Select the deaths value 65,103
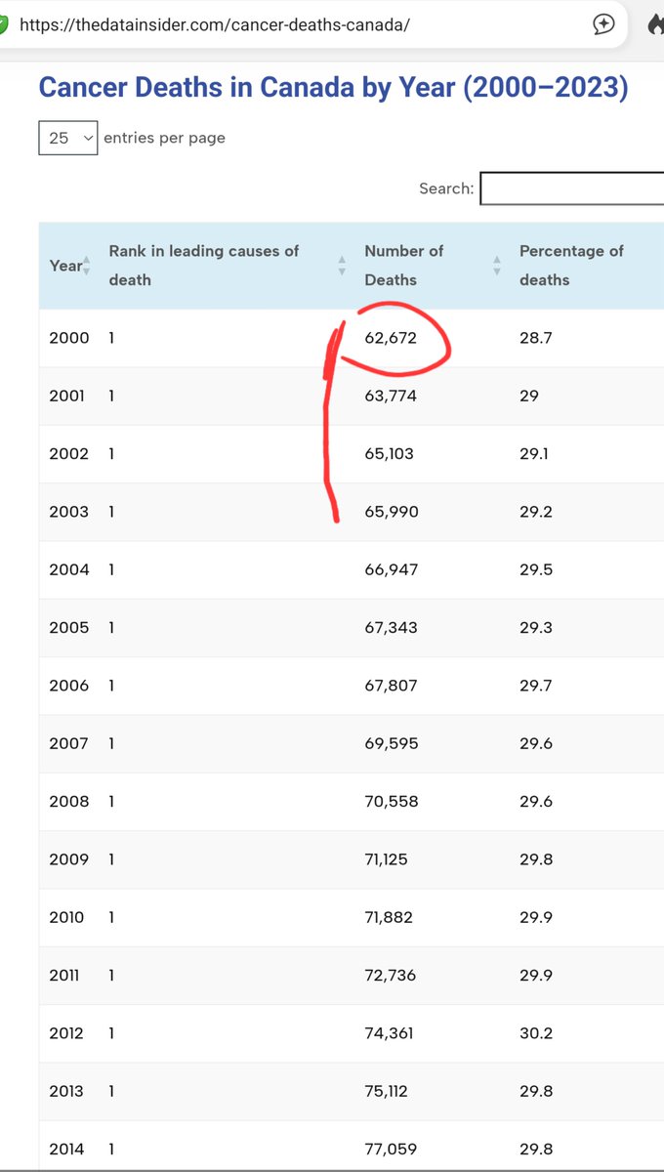This screenshot has height=1172, width=664. 391,454
